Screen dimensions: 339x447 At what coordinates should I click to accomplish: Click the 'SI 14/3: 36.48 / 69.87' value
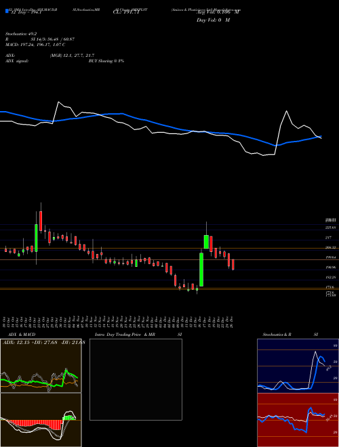[53, 39]
